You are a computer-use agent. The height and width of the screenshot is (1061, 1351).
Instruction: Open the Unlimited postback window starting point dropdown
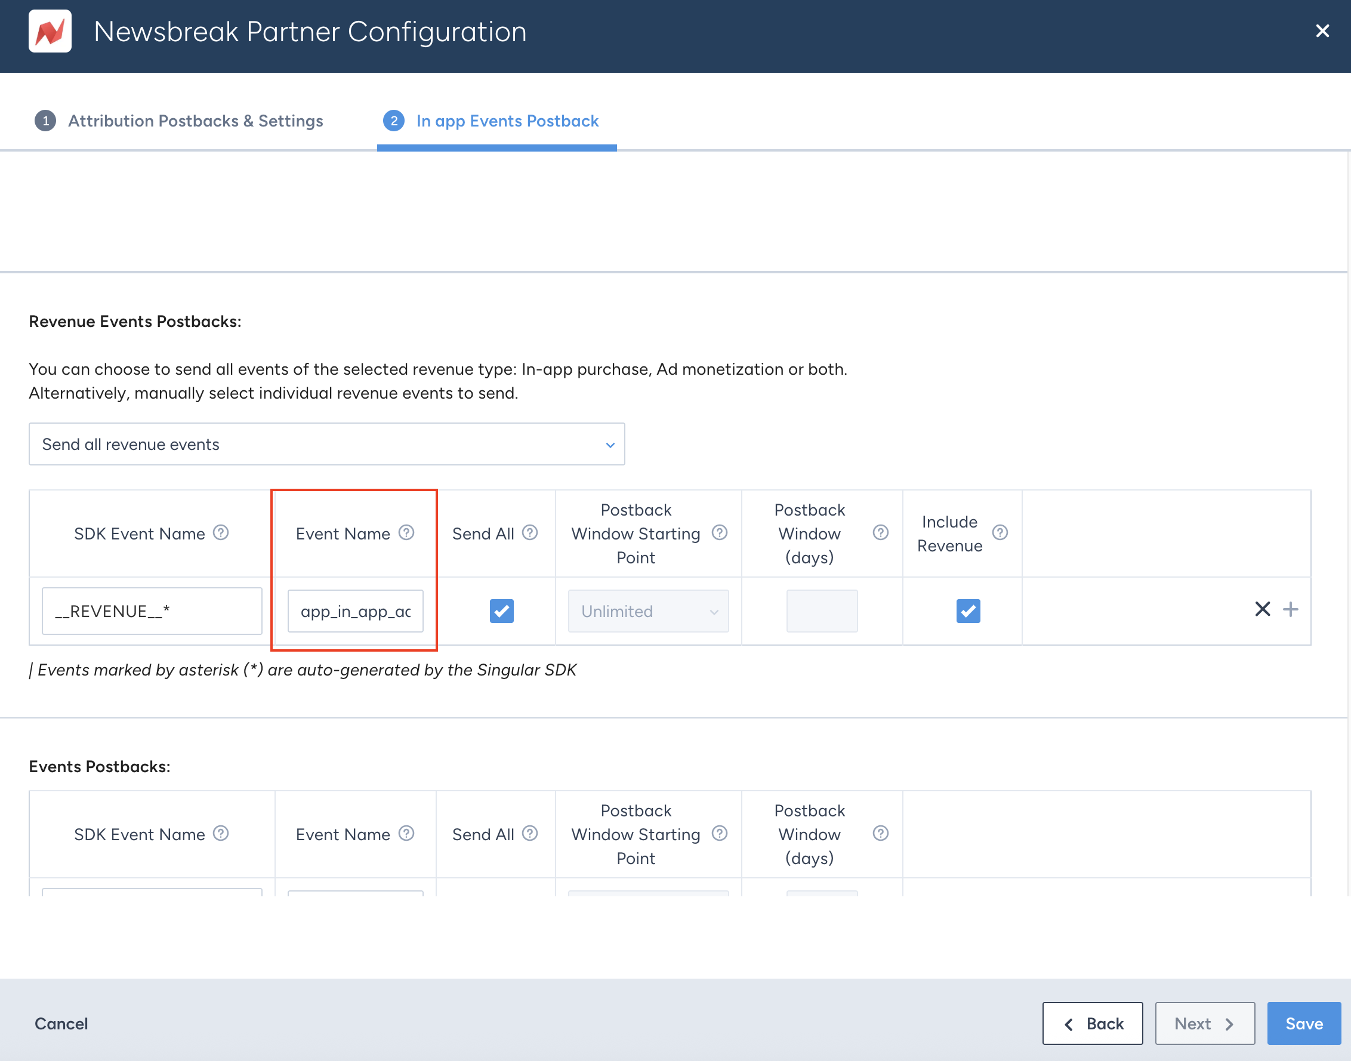(x=648, y=611)
